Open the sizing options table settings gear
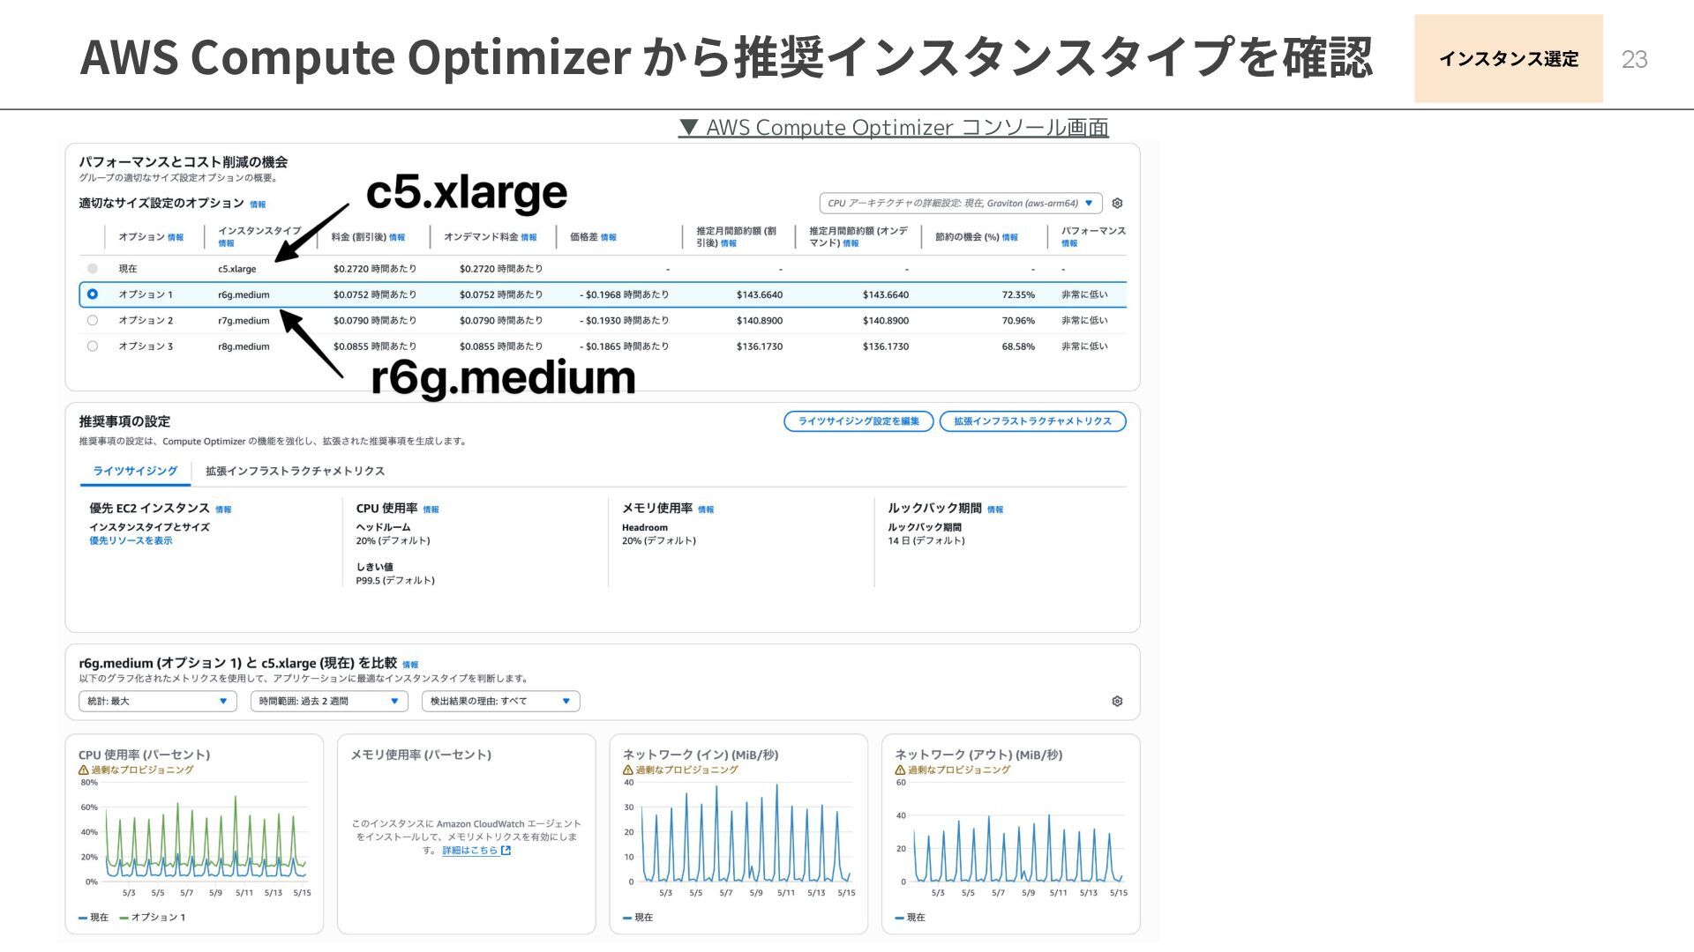The image size is (1694, 952). click(x=1117, y=204)
